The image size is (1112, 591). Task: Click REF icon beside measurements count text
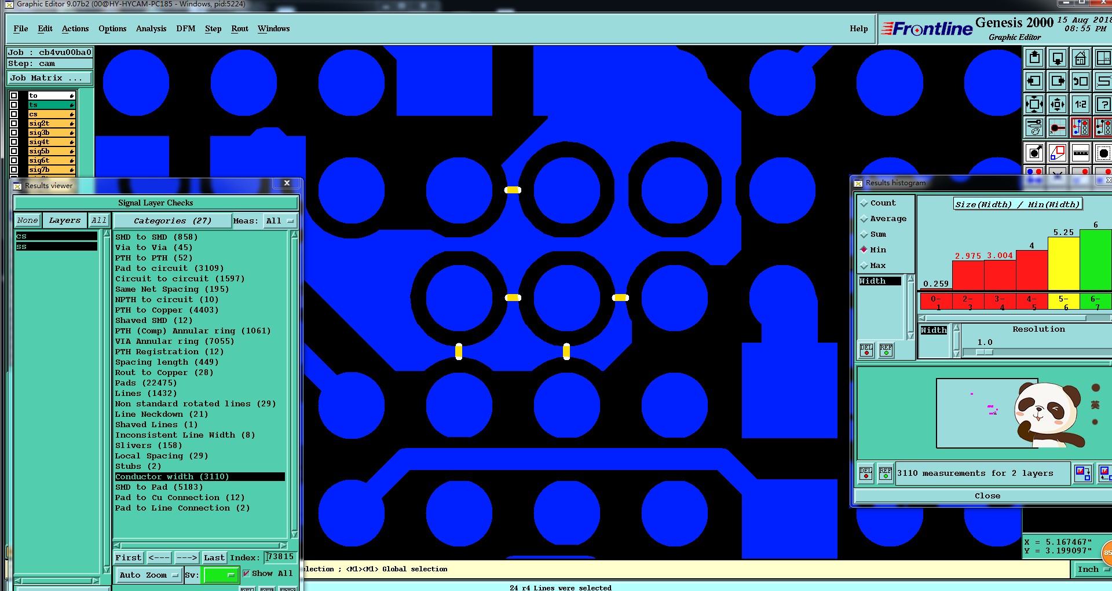[x=886, y=473]
